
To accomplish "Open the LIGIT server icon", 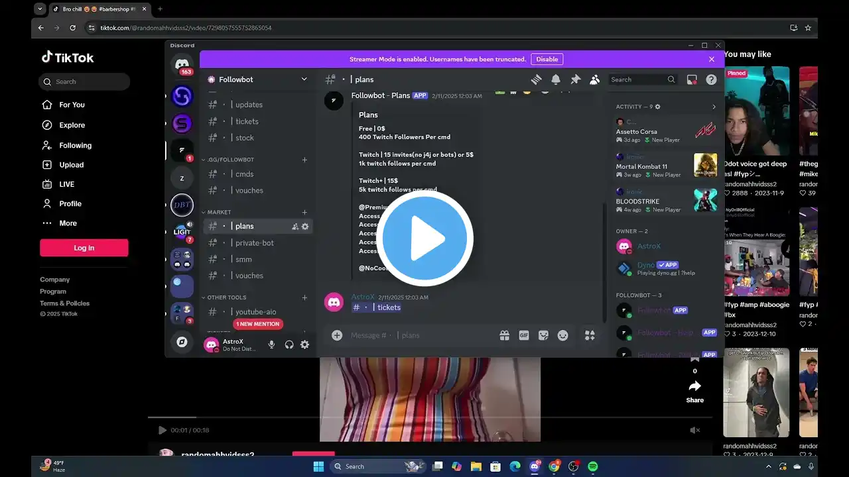I will pos(182,233).
